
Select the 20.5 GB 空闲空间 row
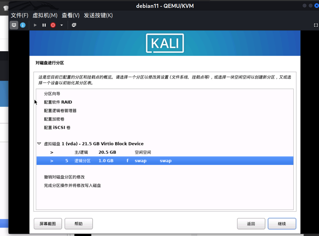(165, 152)
